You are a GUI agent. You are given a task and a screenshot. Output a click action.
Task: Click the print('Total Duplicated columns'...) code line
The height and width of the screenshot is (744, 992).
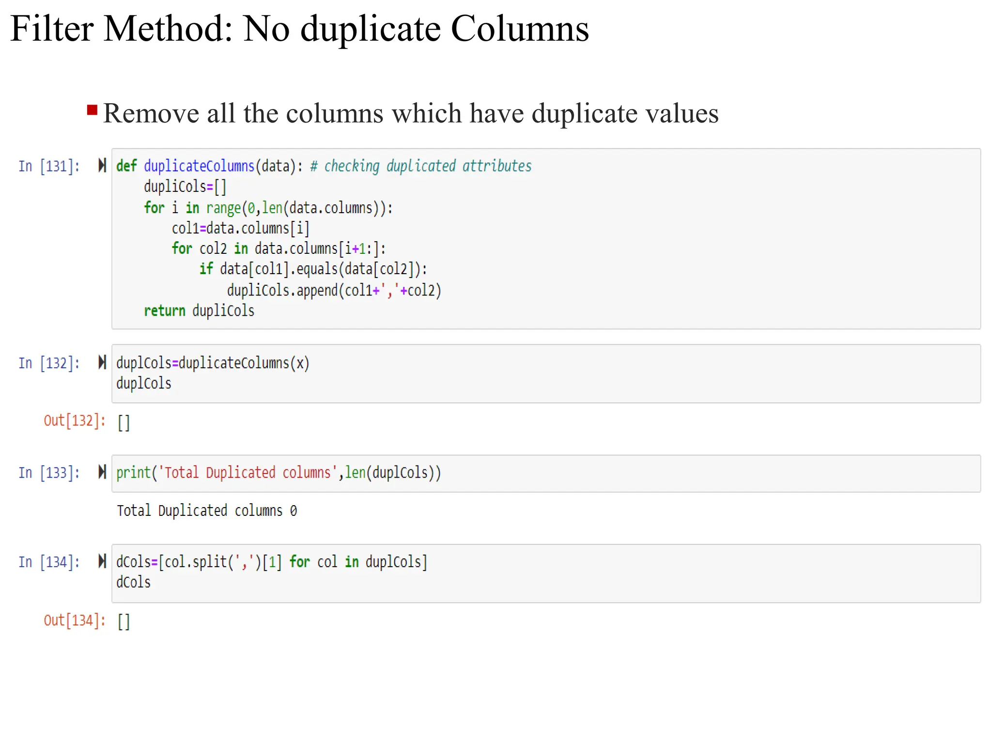[x=279, y=472]
